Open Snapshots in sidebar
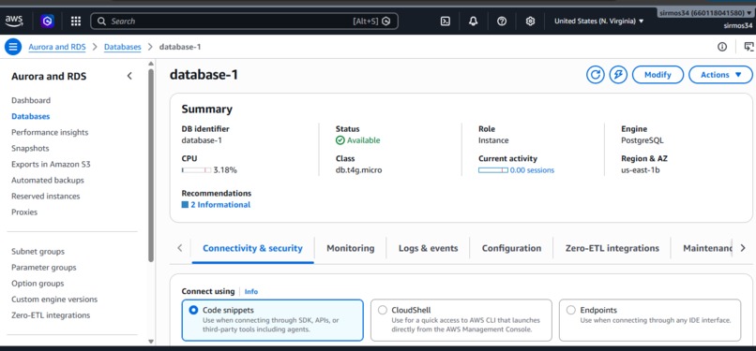756x351 pixels. (x=30, y=148)
